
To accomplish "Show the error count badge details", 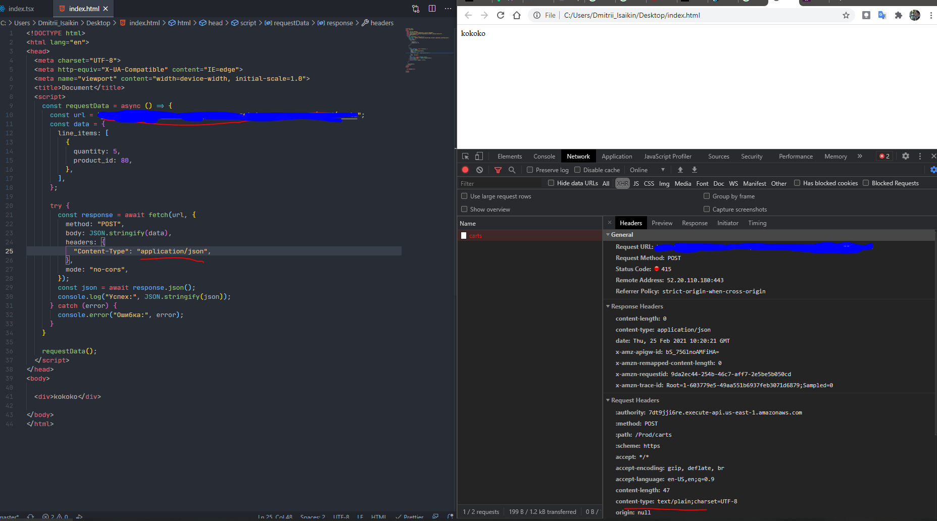I will click(x=884, y=157).
